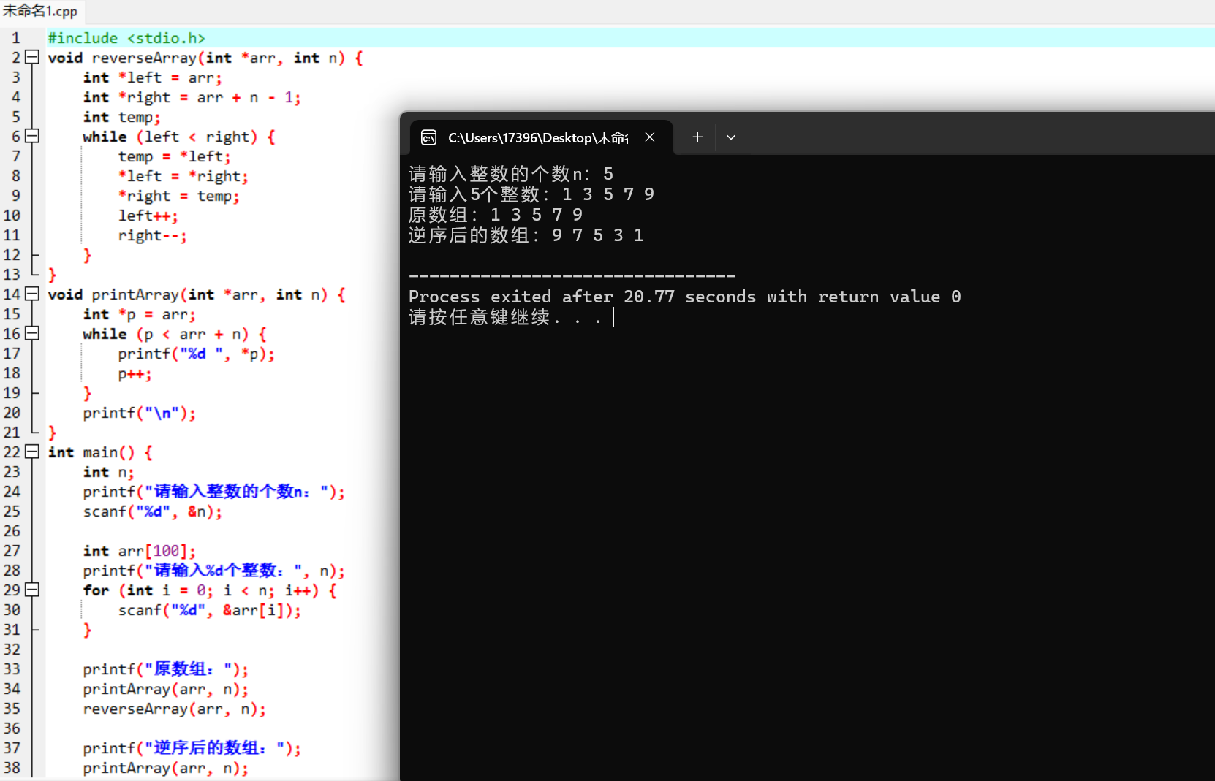Click the reverseArray(arr, n); call line
Screen dimensions: 1215x781
point(174,709)
